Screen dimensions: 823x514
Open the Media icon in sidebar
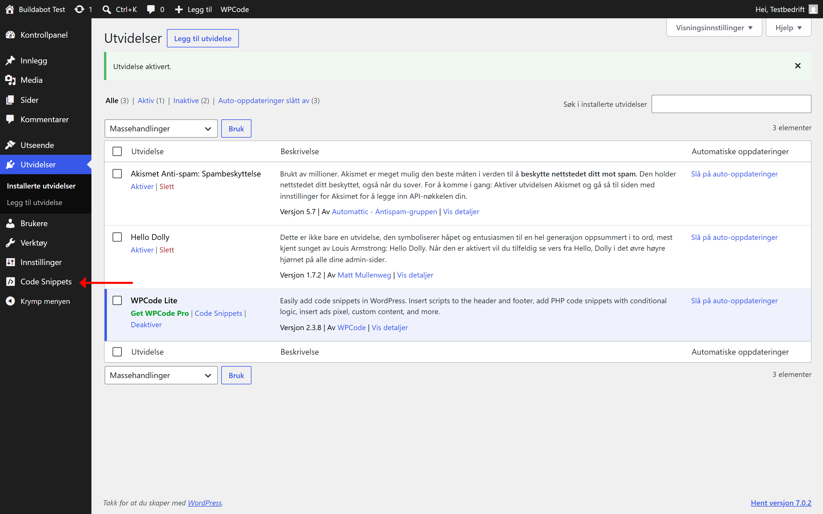pos(11,80)
